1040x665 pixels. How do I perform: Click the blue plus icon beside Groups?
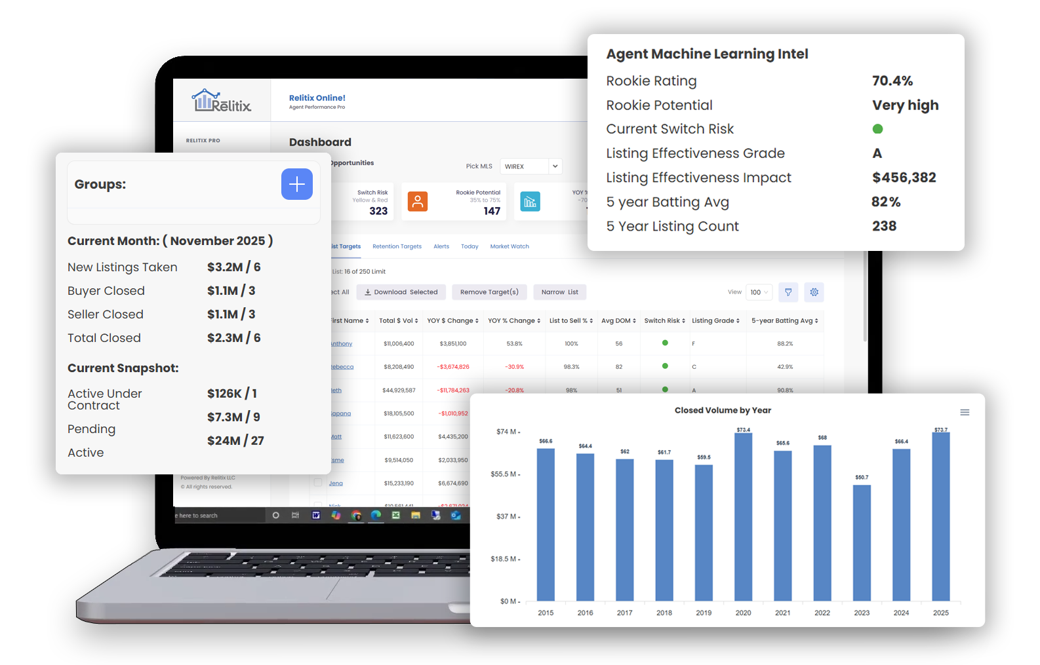(x=297, y=184)
